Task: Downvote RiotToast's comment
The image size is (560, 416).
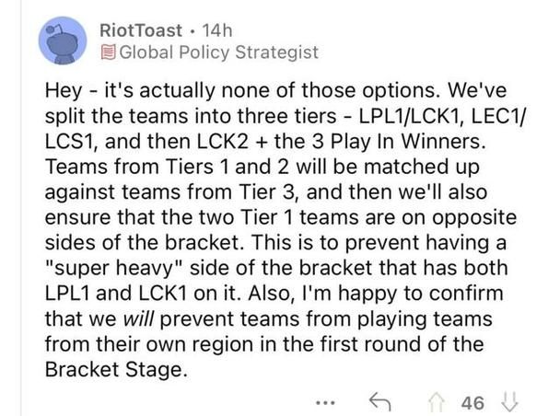Action: pos(509,402)
